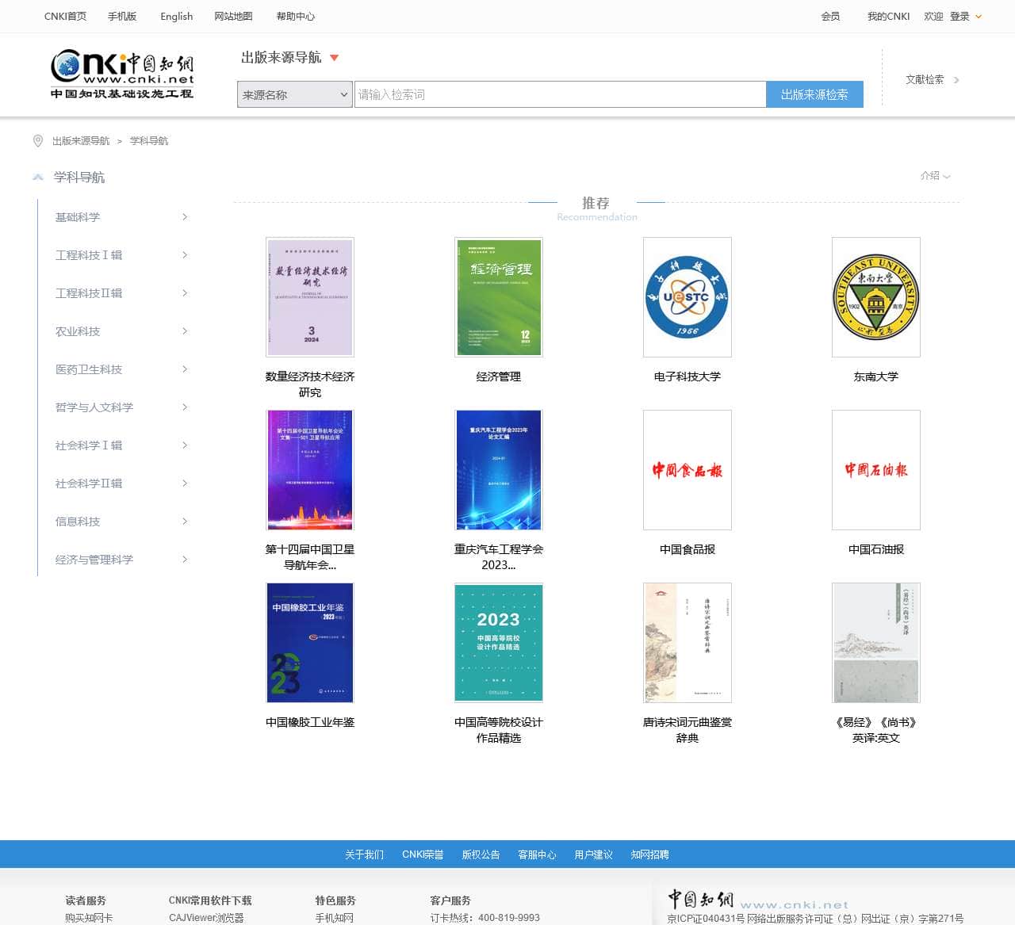Click CAJViewer浏览器 download link
The width and height of the screenshot is (1015, 925).
(x=206, y=918)
